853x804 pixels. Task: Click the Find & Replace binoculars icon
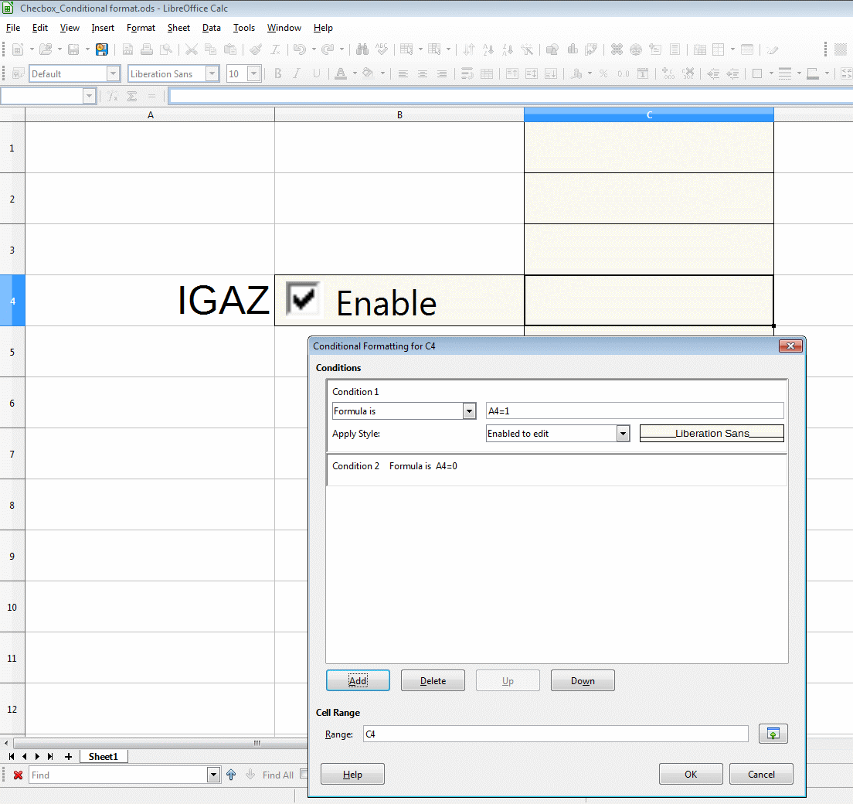(362, 49)
